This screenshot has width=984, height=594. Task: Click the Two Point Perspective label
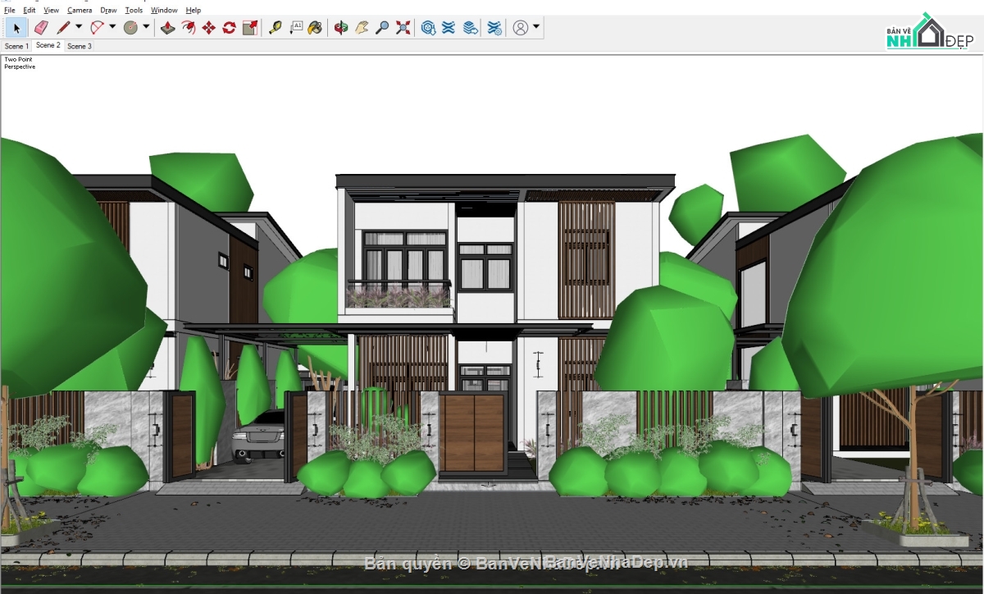tap(19, 62)
